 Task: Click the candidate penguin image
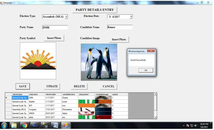click(x=99, y=62)
